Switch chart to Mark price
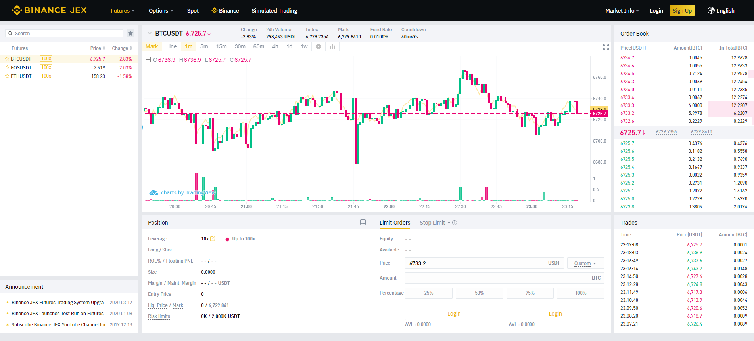This screenshot has height=341, width=754. coord(152,46)
